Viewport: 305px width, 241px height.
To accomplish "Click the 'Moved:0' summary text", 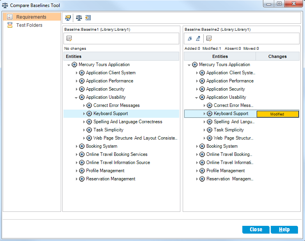I will click(x=251, y=49).
